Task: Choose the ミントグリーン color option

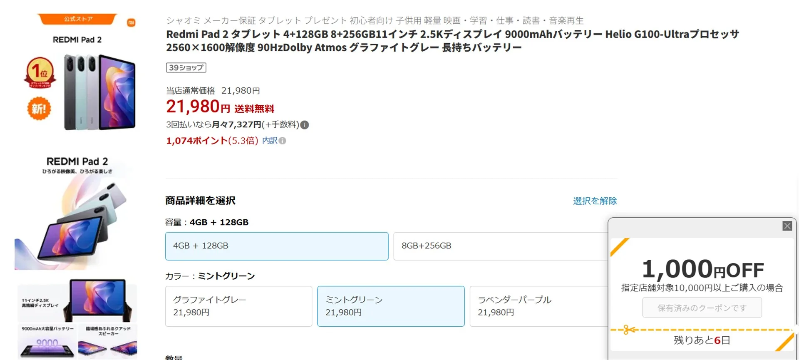Action: coord(391,306)
